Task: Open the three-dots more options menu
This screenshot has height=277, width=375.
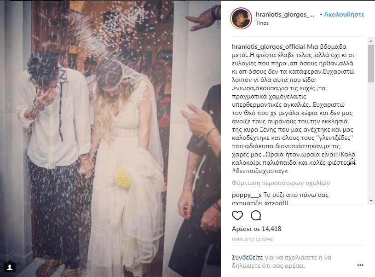Action: pyautogui.click(x=360, y=265)
